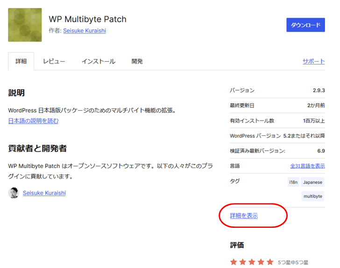Click the multibyte tag
The height and width of the screenshot is (268, 340).
313,196
